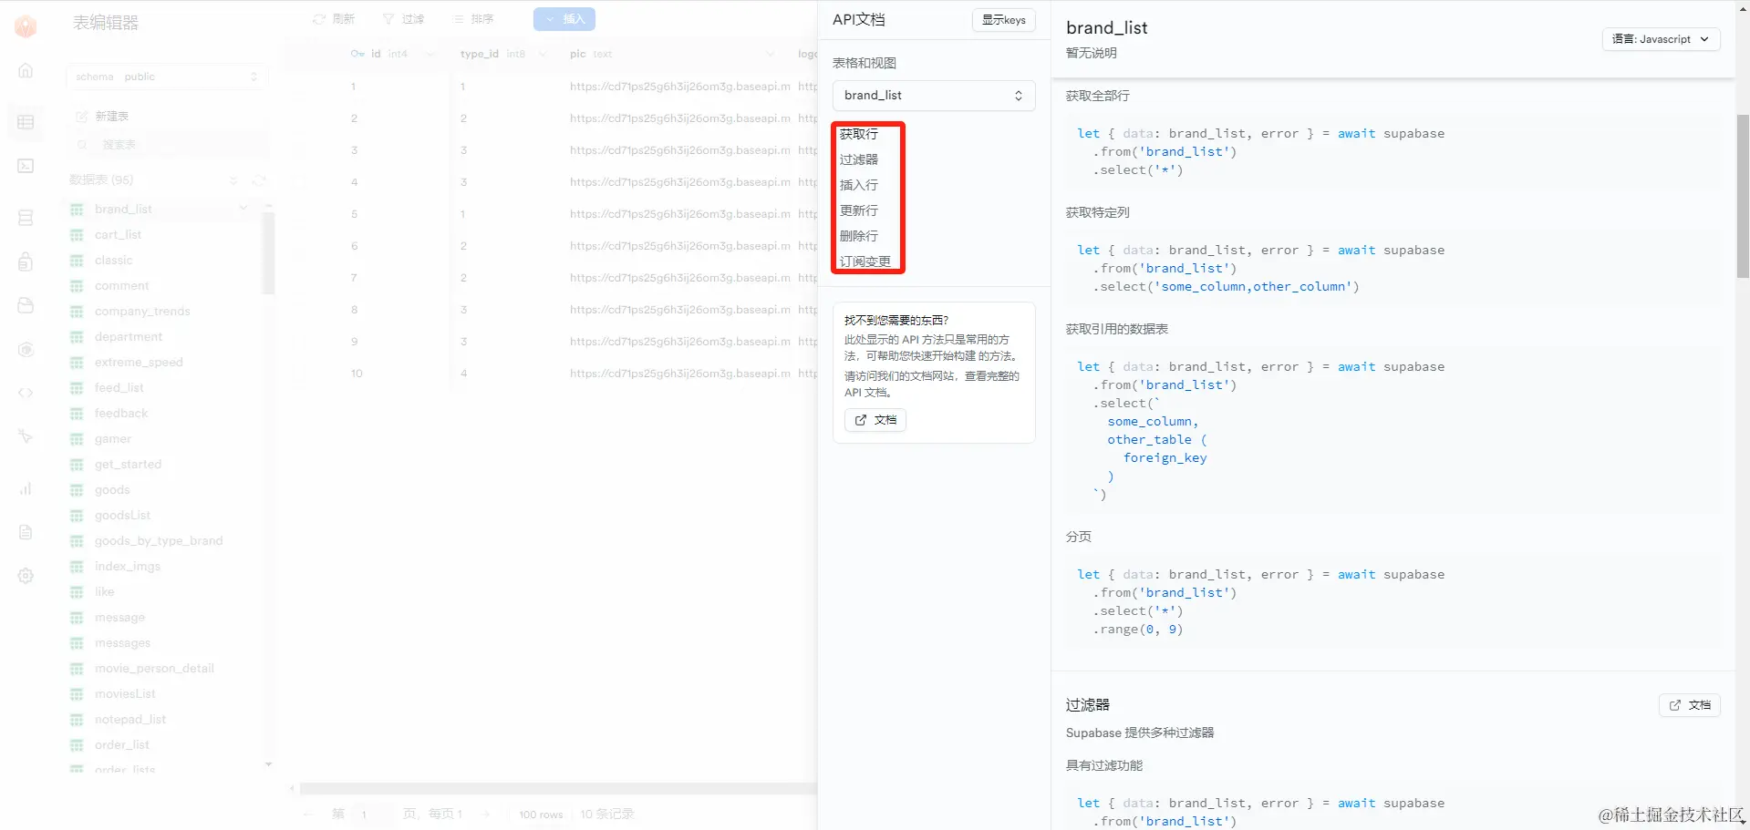
Task: Open the pic column header menu
Action: [x=771, y=54]
